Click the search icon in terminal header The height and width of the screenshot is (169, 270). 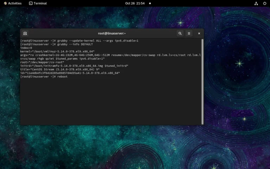point(180,33)
